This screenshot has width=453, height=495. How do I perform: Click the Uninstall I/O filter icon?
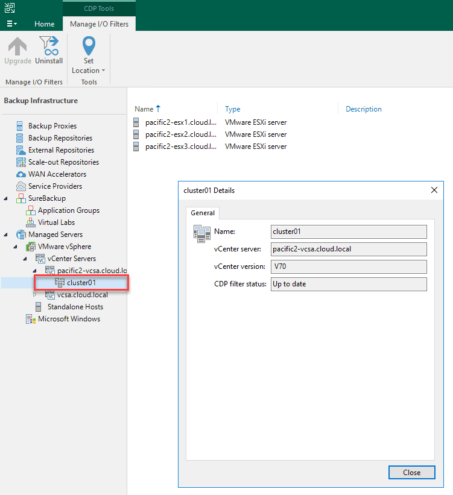(x=49, y=46)
